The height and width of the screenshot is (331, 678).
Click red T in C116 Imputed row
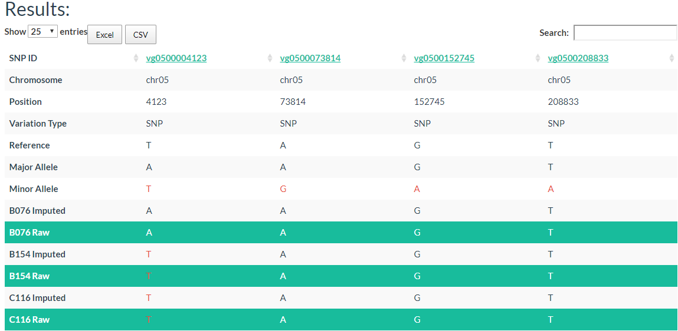pos(149,298)
